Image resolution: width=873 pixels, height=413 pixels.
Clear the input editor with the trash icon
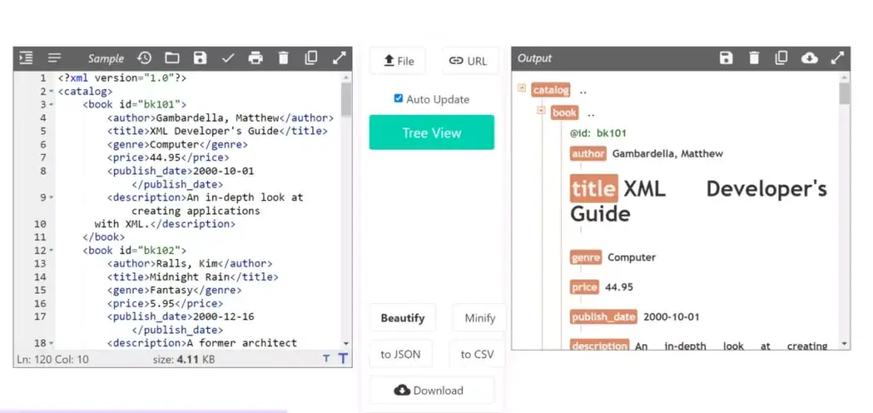click(x=283, y=58)
